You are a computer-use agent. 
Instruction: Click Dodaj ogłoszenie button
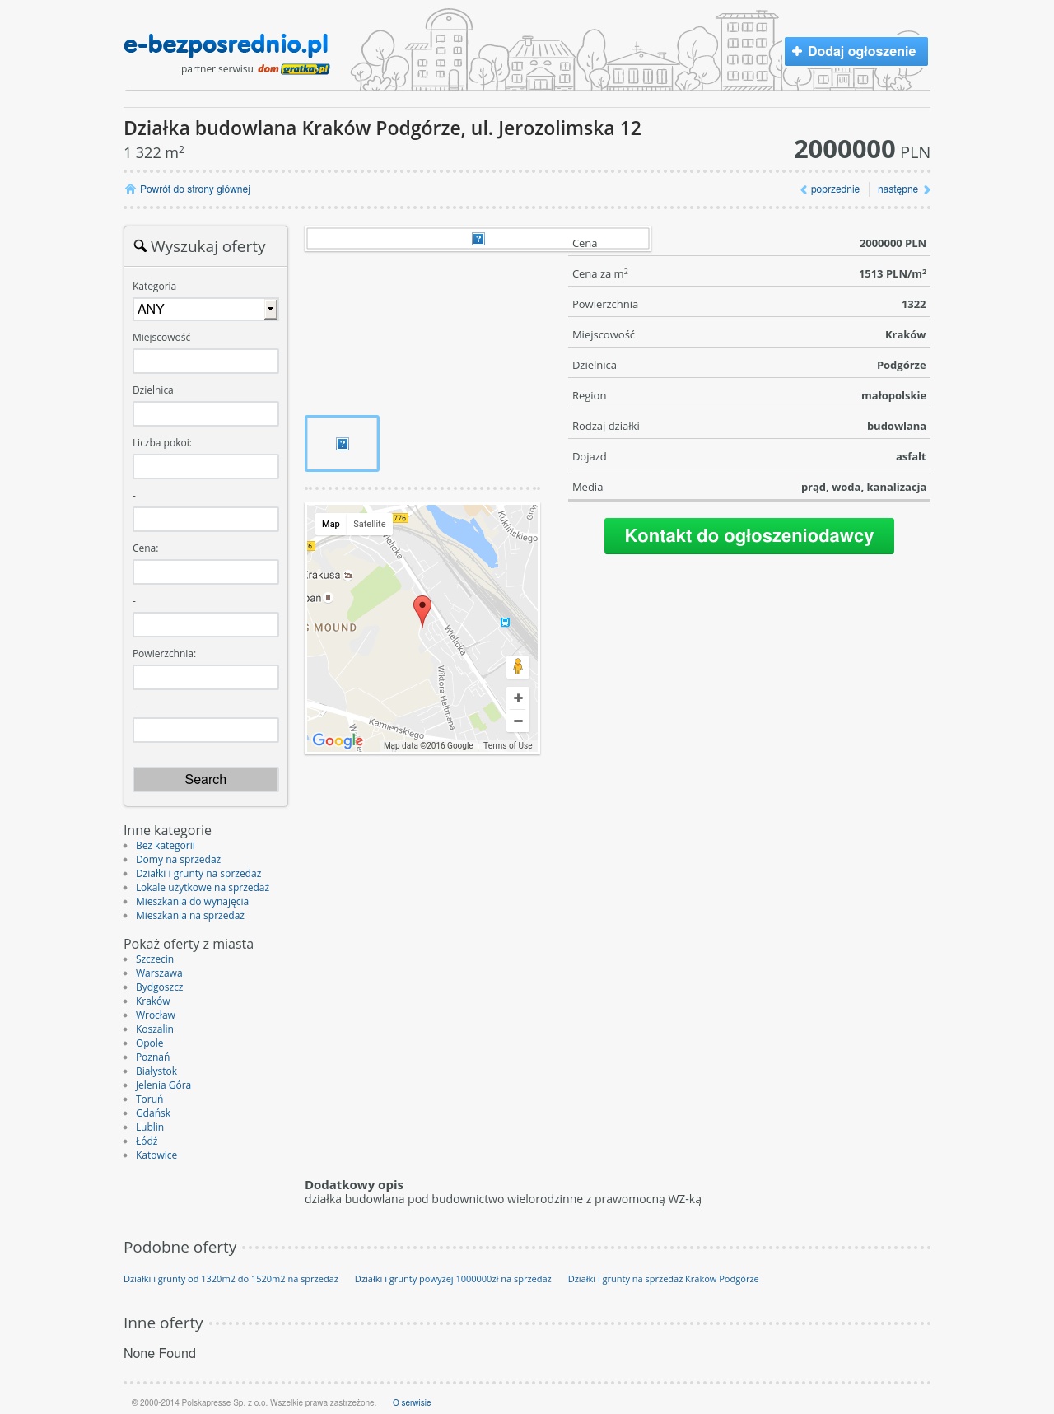pyautogui.click(x=856, y=51)
